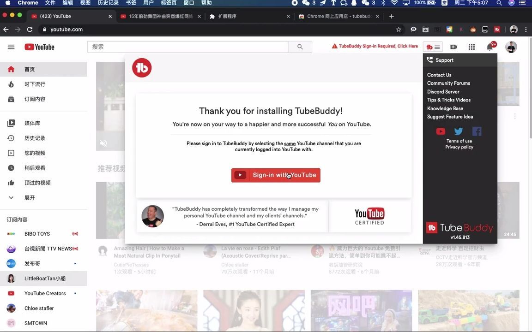Open the notifications bell
This screenshot has height=332, width=532.
pos(490,47)
